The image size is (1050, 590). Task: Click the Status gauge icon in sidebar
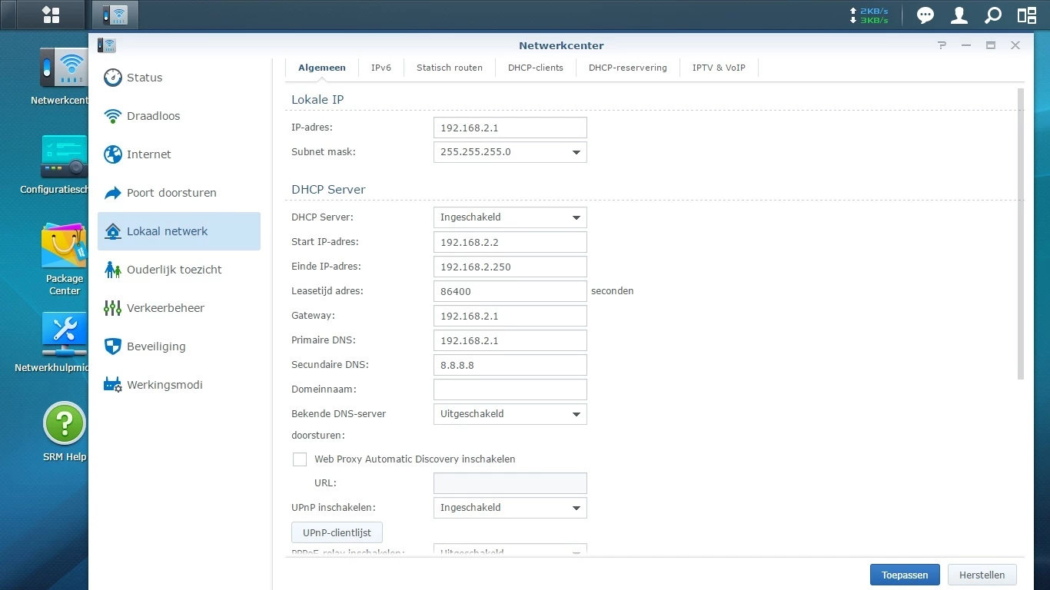(x=113, y=78)
